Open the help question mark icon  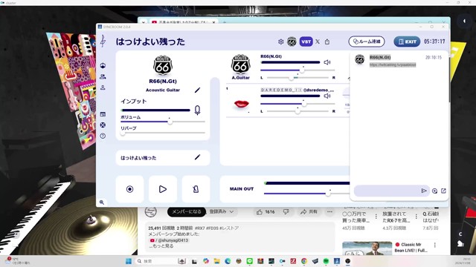103,136
